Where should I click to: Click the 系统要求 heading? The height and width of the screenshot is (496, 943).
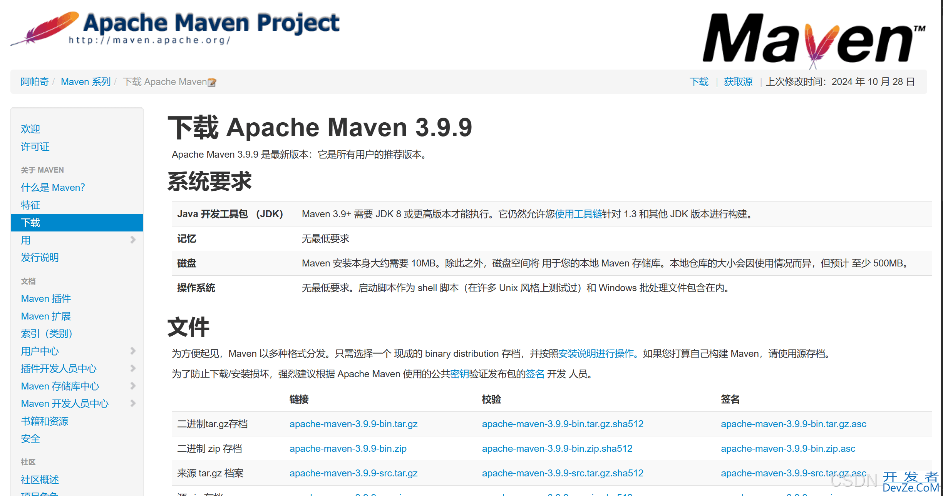coord(209,181)
